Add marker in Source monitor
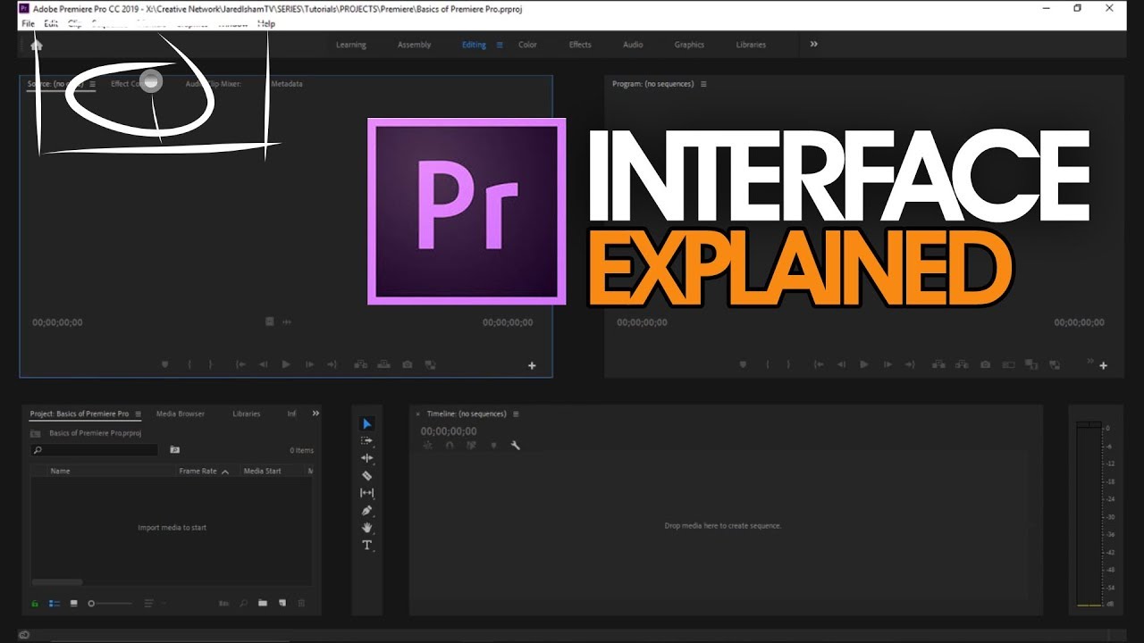The image size is (1144, 643). pyautogui.click(x=164, y=364)
